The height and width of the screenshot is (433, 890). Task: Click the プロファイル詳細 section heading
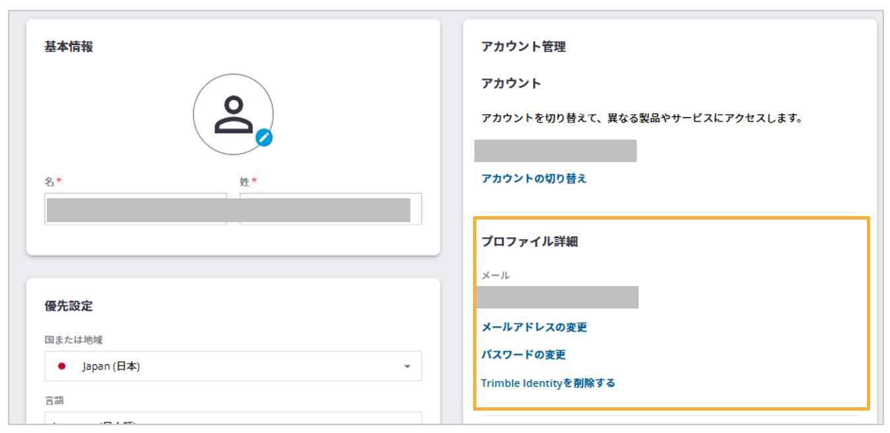[x=529, y=242]
